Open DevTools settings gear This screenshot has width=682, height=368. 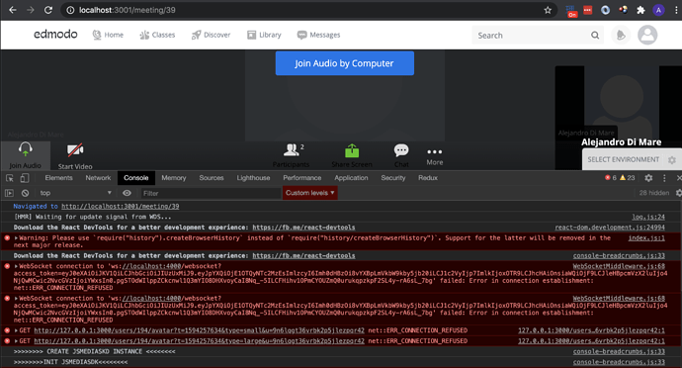click(x=648, y=178)
